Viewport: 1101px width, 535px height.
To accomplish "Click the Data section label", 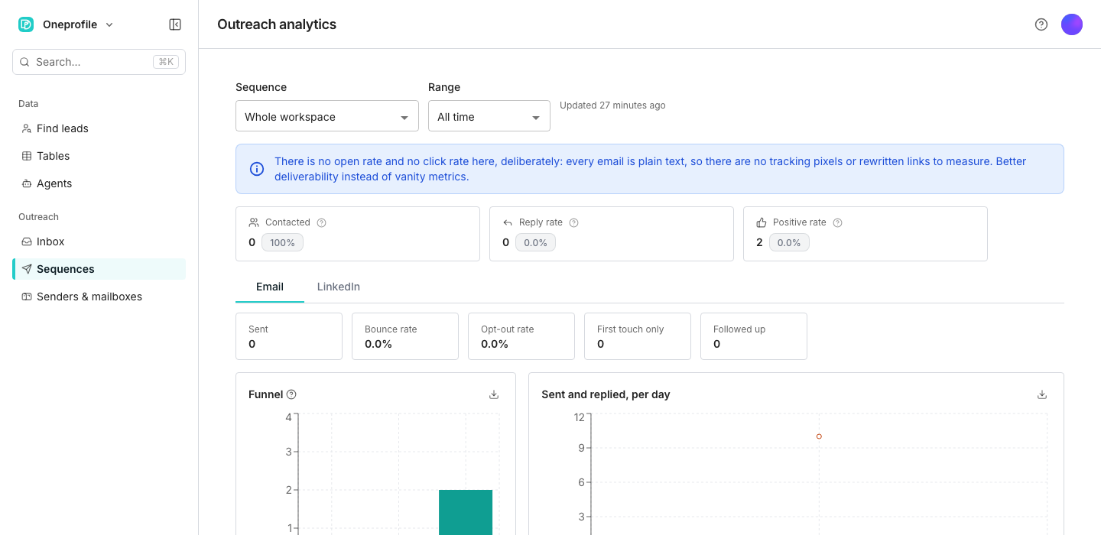I will (28, 104).
